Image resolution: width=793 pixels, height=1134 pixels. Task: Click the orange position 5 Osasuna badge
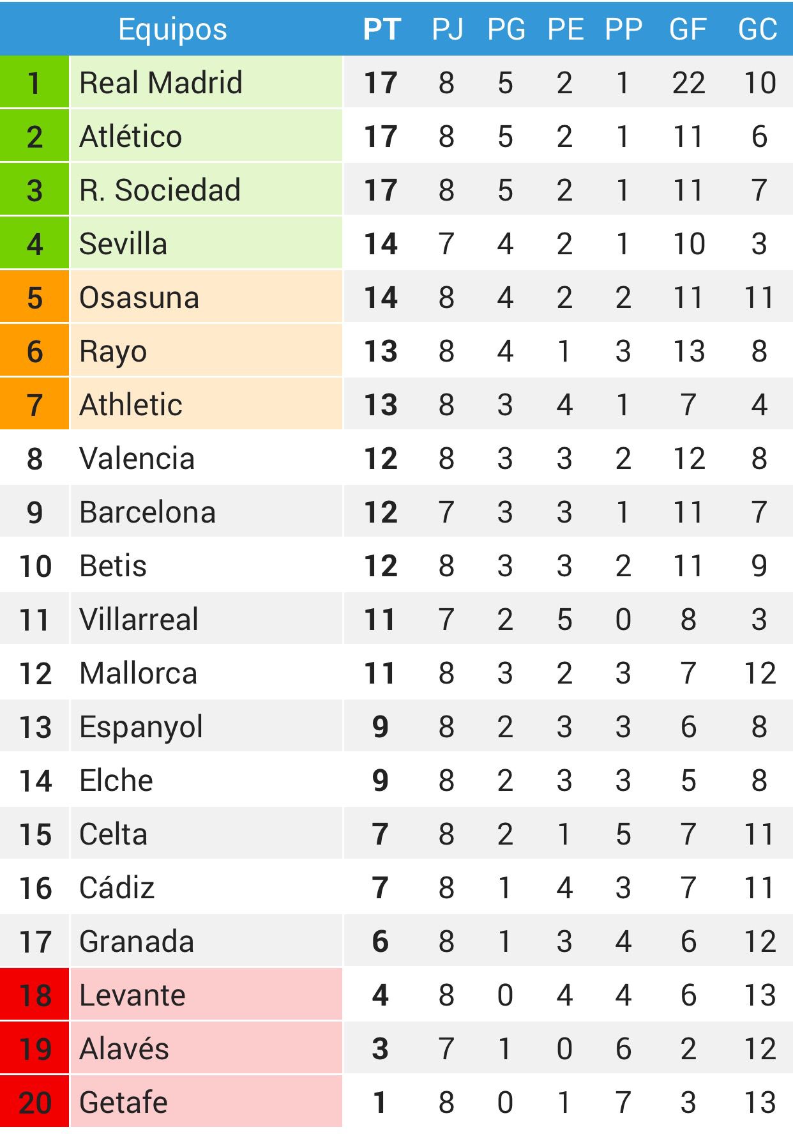click(34, 297)
